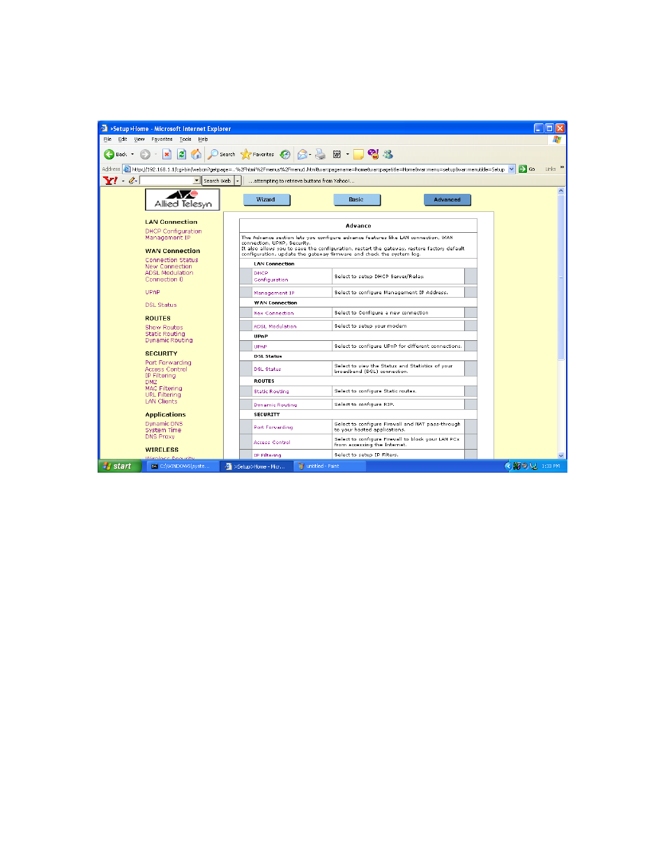Click the taskbar clock showing 1:33 PM
Viewport: 665px width, 861px height.
pyautogui.click(x=551, y=466)
